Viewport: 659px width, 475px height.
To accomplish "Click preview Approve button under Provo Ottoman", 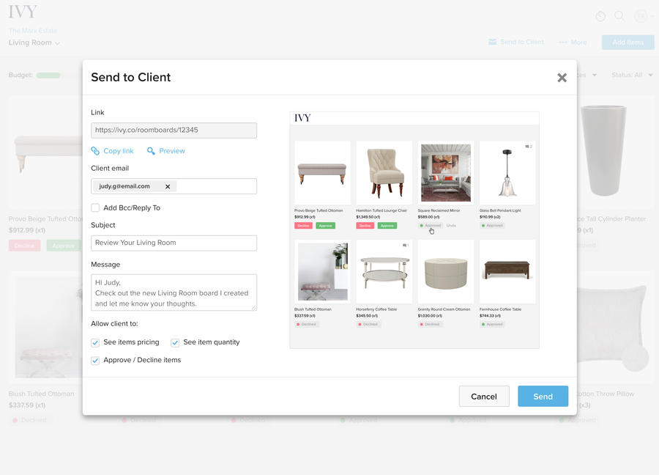I will 326,226.
